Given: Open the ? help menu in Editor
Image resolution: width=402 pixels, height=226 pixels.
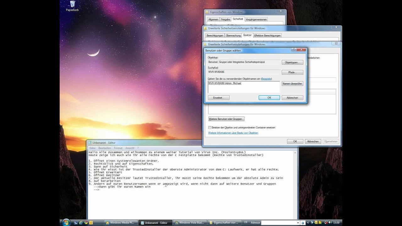Looking at the screenshot, I should click(x=138, y=148).
